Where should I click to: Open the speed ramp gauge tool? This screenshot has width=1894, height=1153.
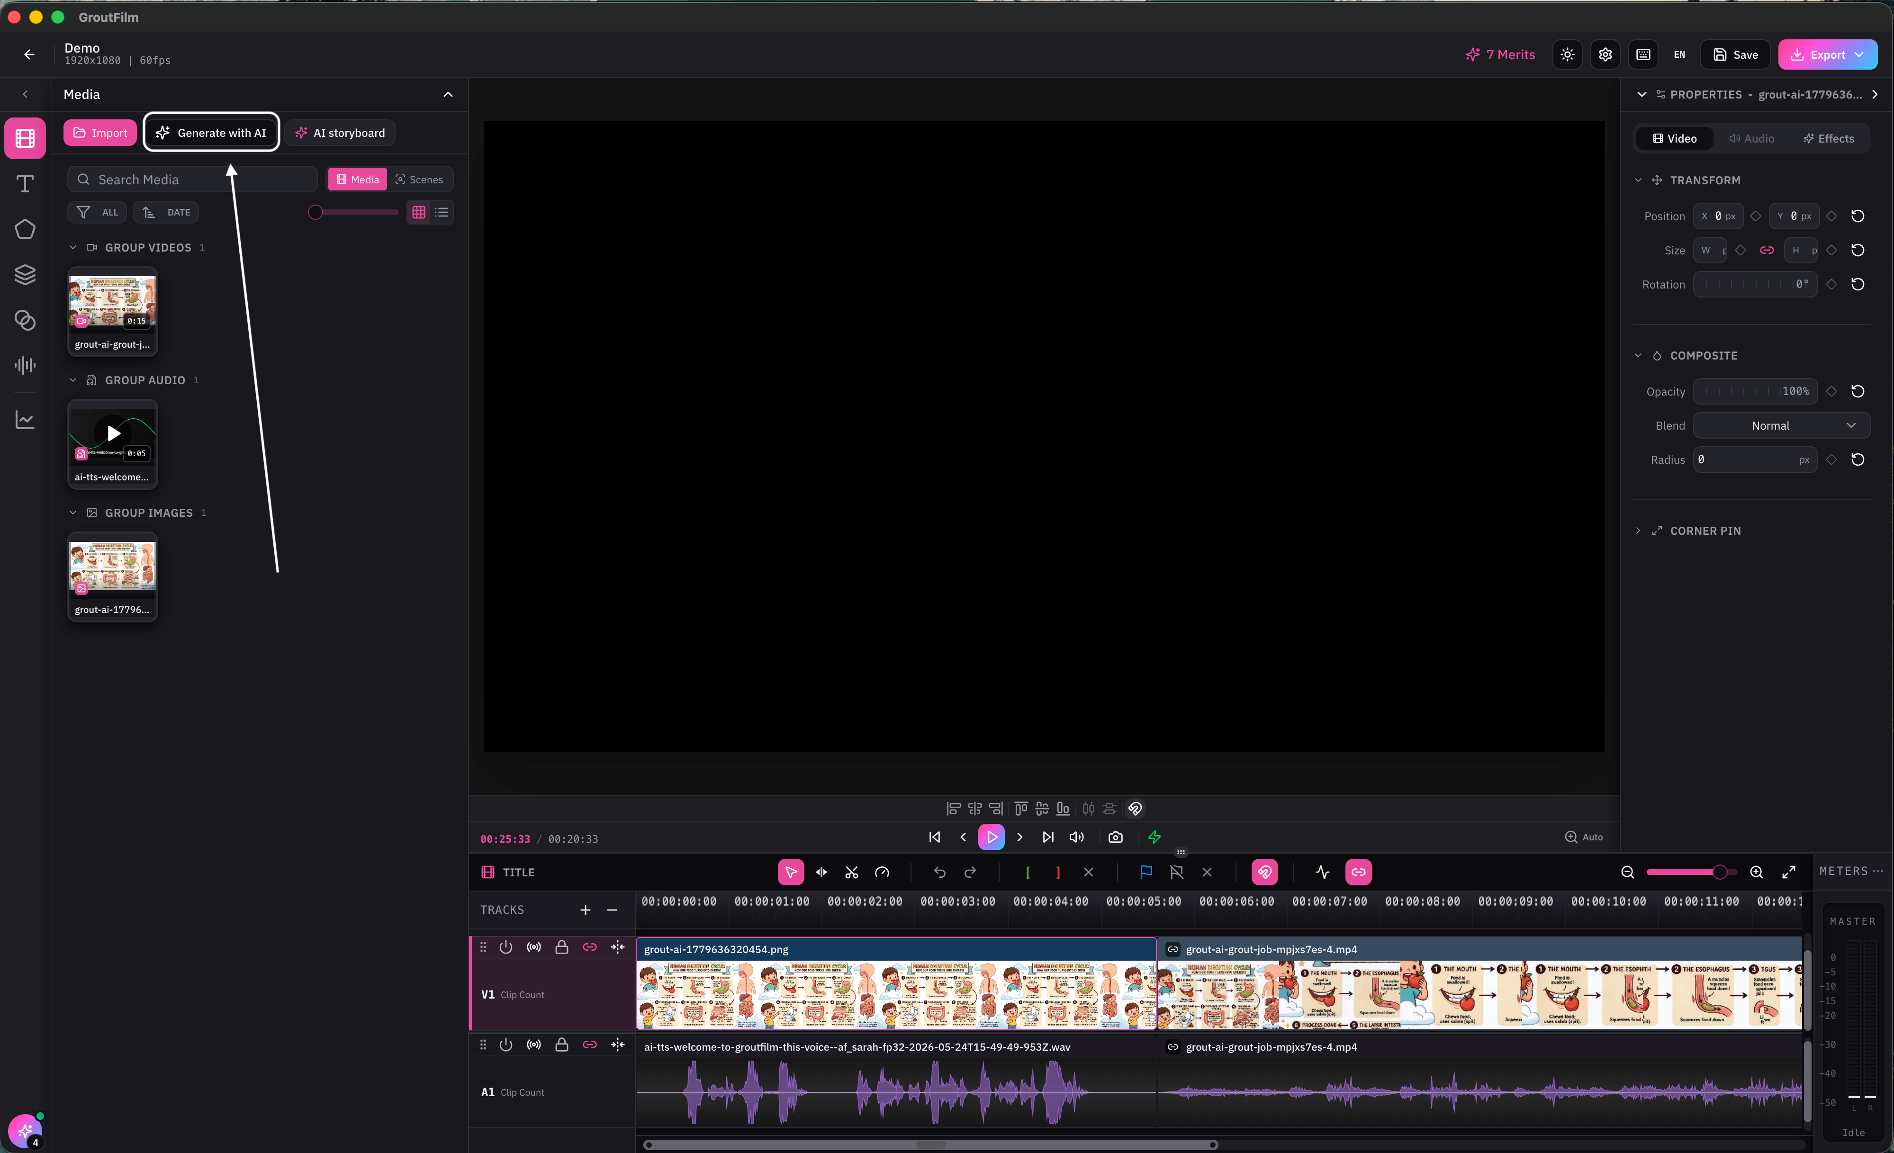883,873
